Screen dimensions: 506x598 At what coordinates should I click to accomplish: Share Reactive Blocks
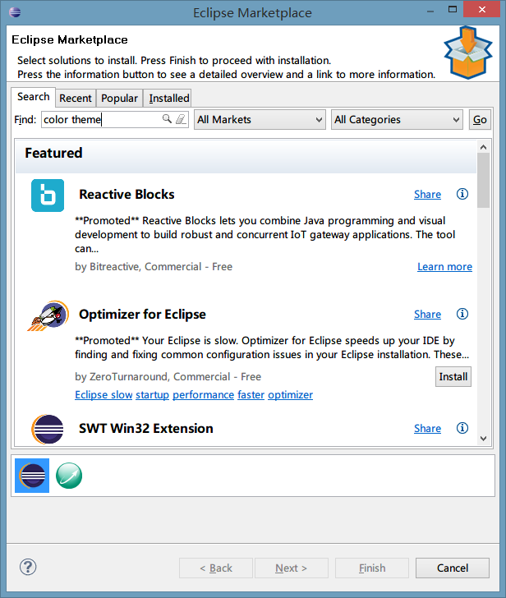click(427, 195)
